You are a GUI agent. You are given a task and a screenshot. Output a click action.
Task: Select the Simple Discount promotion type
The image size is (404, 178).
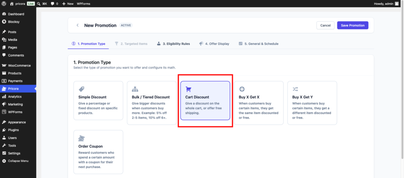(98, 101)
